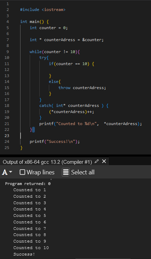151x259 pixels.
Task: Click the "else{" line
Action: click(x=55, y=82)
